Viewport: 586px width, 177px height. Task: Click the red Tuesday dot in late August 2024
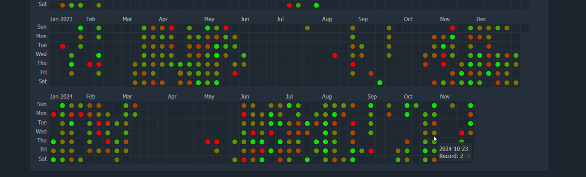point(353,123)
